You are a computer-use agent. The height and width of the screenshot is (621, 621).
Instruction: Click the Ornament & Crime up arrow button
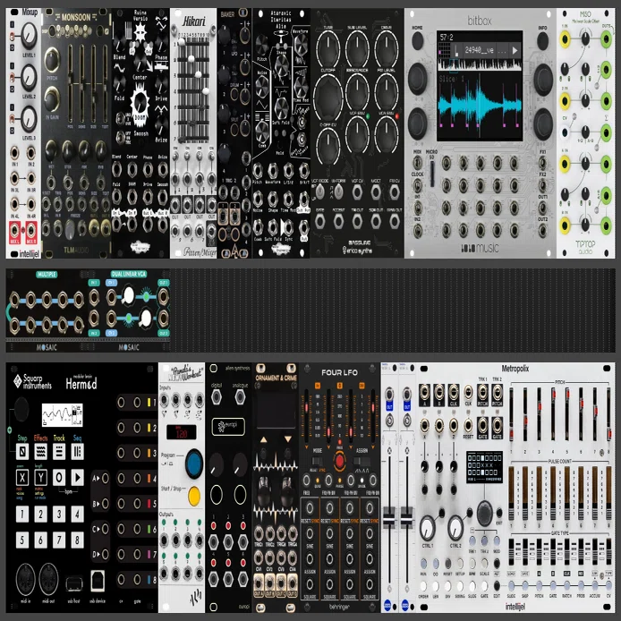264,439
